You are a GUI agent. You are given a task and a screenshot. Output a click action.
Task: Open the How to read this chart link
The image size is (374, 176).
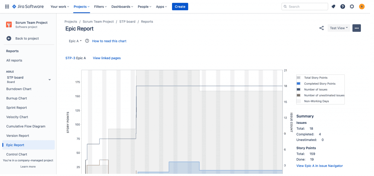tap(109, 41)
